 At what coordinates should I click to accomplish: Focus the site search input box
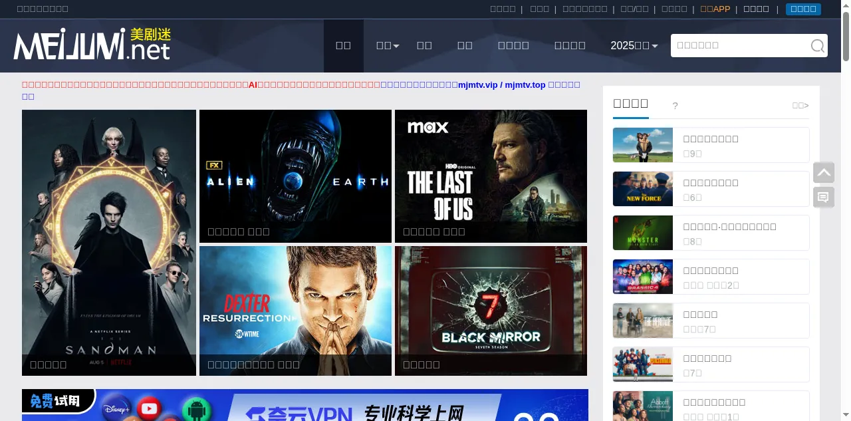pos(739,45)
